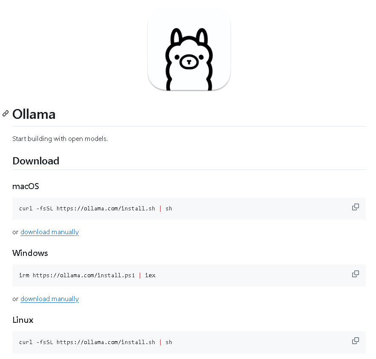Click the Download section heading
The image size is (376, 359).
36,161
